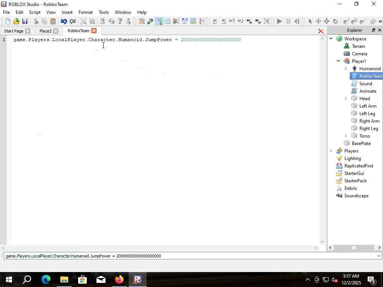383x287 pixels.
Task: Click the Ungroup selection icon
Action: [92, 21]
